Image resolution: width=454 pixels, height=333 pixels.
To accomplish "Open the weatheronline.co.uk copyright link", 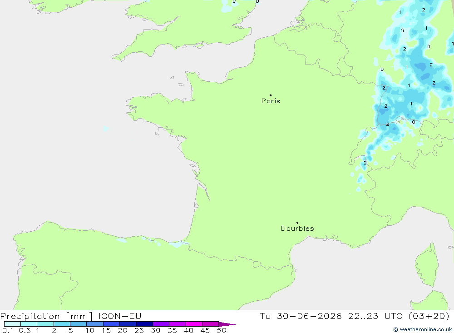I will pos(422,329).
